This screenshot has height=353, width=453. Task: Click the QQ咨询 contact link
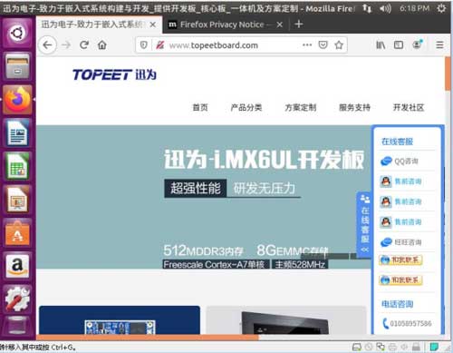coord(400,162)
